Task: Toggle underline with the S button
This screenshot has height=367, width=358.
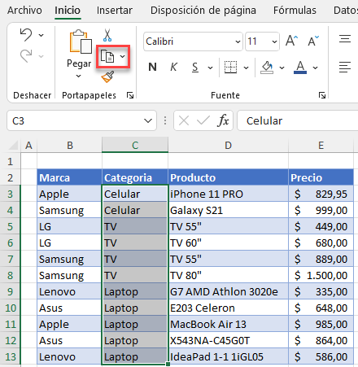Action: pos(195,68)
